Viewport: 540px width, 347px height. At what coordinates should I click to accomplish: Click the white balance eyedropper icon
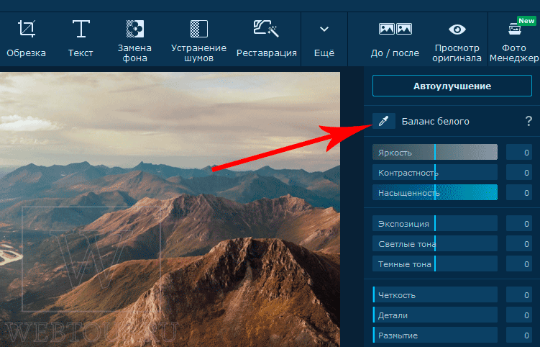(384, 121)
